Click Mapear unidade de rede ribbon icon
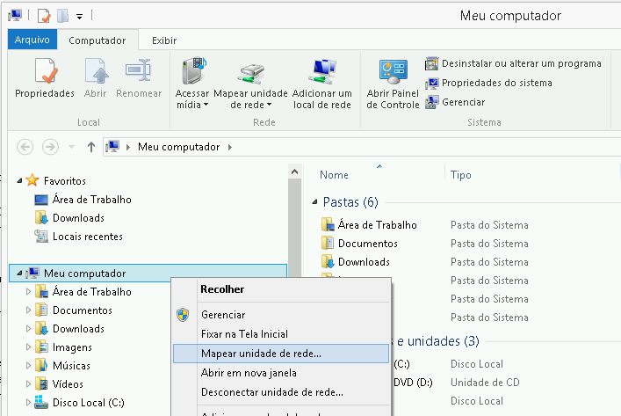Viewport: 621px width, 416px height. tap(250, 72)
